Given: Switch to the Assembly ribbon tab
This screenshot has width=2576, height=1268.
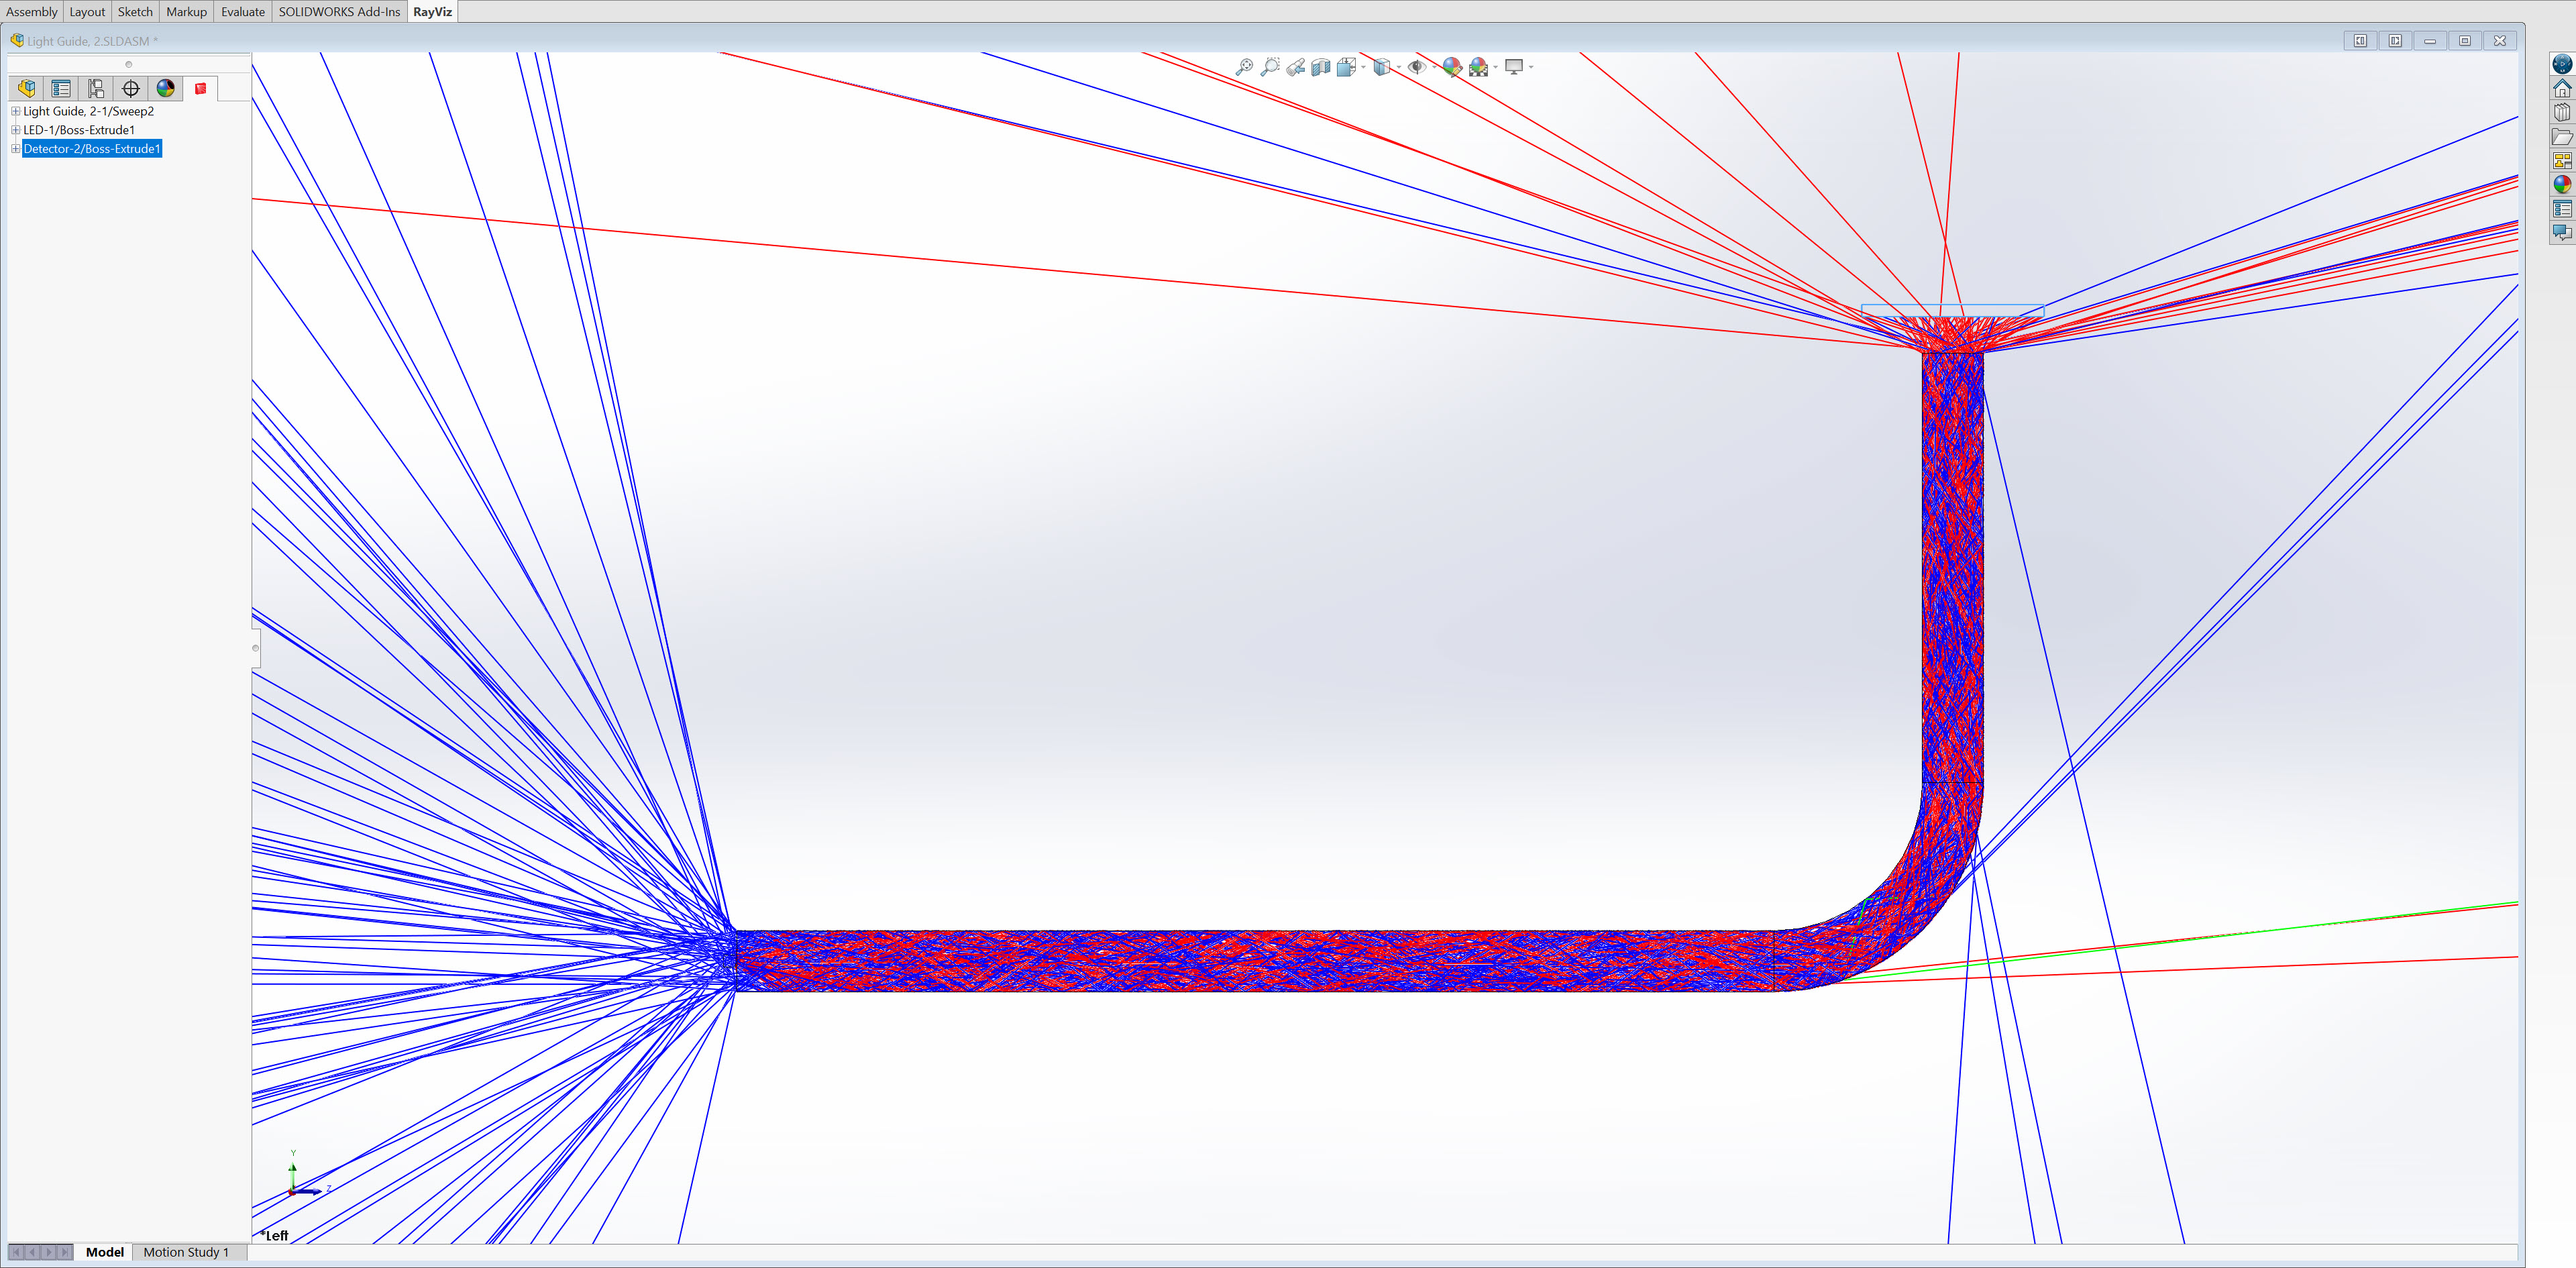Looking at the screenshot, I should tap(32, 12).
